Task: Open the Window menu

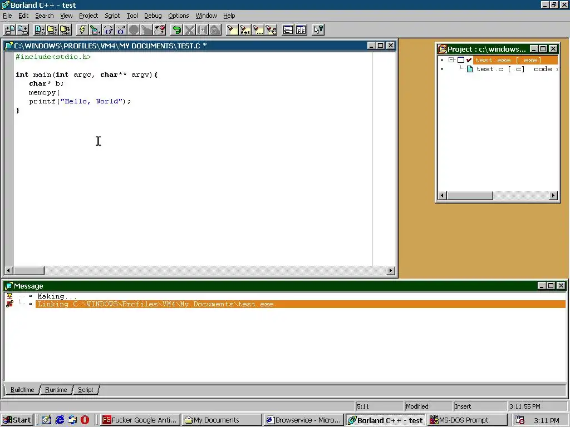Action: (206, 16)
